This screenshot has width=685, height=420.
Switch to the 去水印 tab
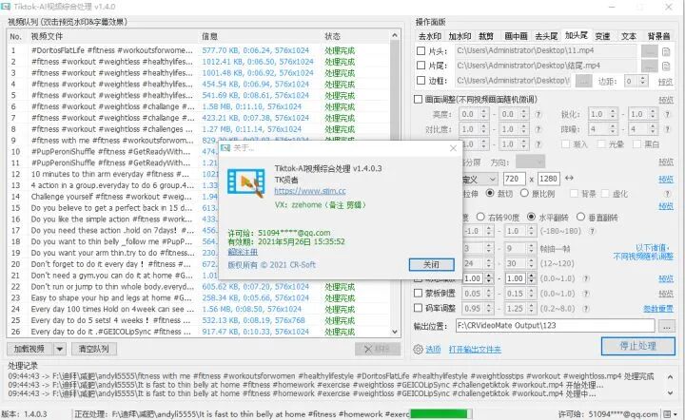click(430, 36)
